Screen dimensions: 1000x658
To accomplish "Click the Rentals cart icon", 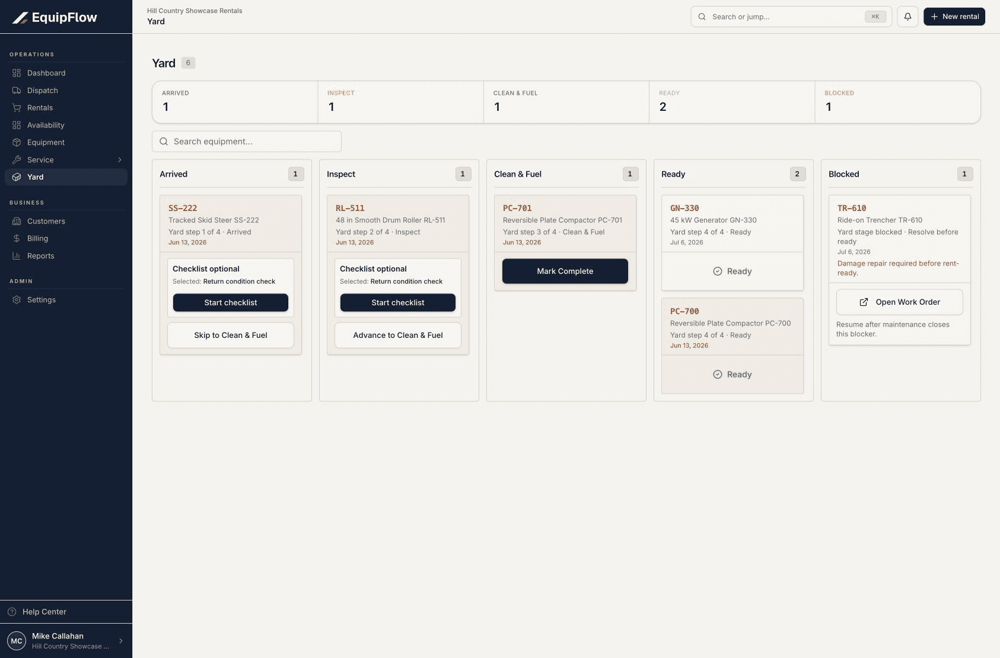I will pos(17,108).
